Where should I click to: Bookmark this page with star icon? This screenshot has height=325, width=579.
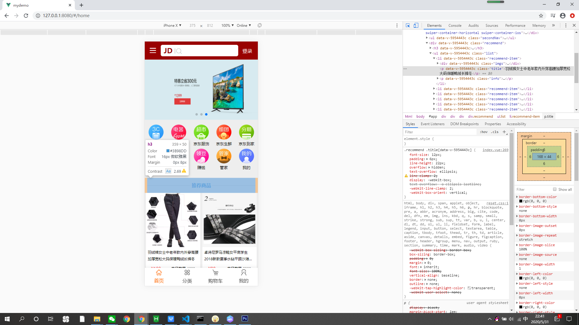pyautogui.click(x=541, y=16)
